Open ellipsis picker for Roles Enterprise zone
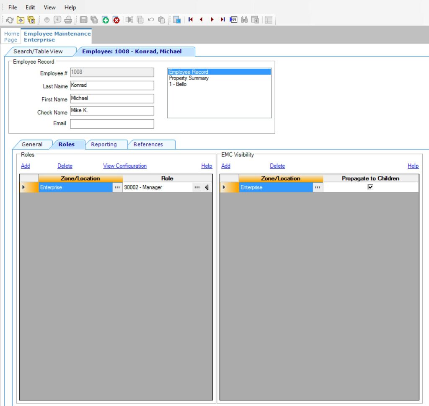This screenshot has width=429, height=406. (117, 187)
